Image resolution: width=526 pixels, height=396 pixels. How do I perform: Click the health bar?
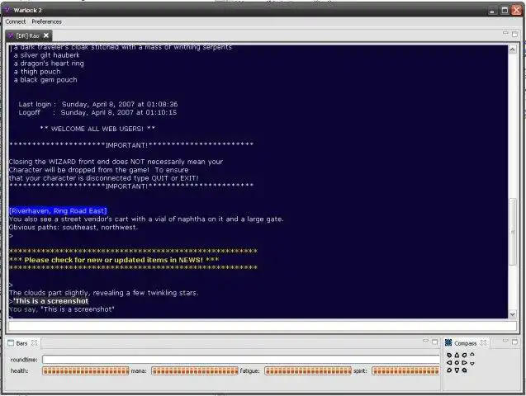point(86,370)
